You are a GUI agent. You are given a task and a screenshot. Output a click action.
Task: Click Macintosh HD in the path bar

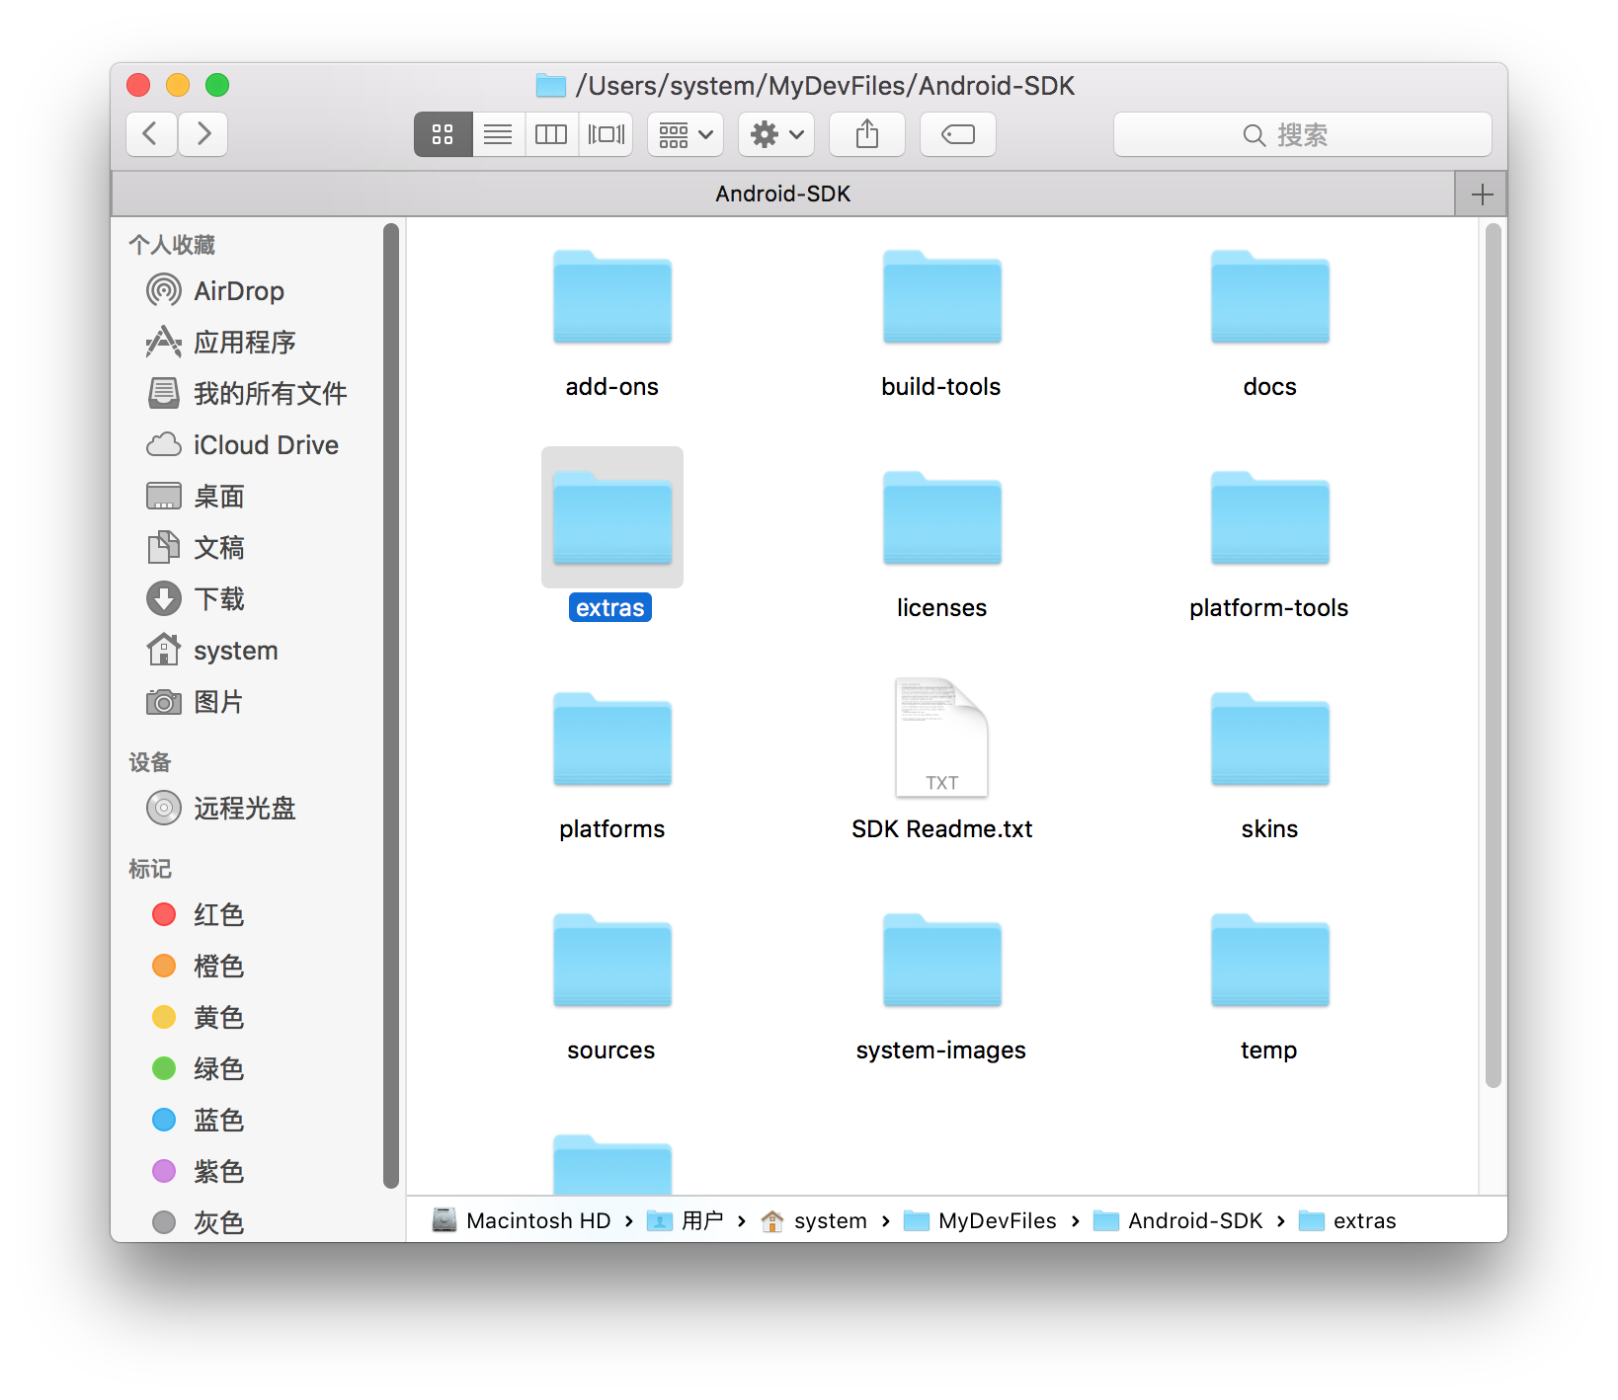(x=523, y=1221)
